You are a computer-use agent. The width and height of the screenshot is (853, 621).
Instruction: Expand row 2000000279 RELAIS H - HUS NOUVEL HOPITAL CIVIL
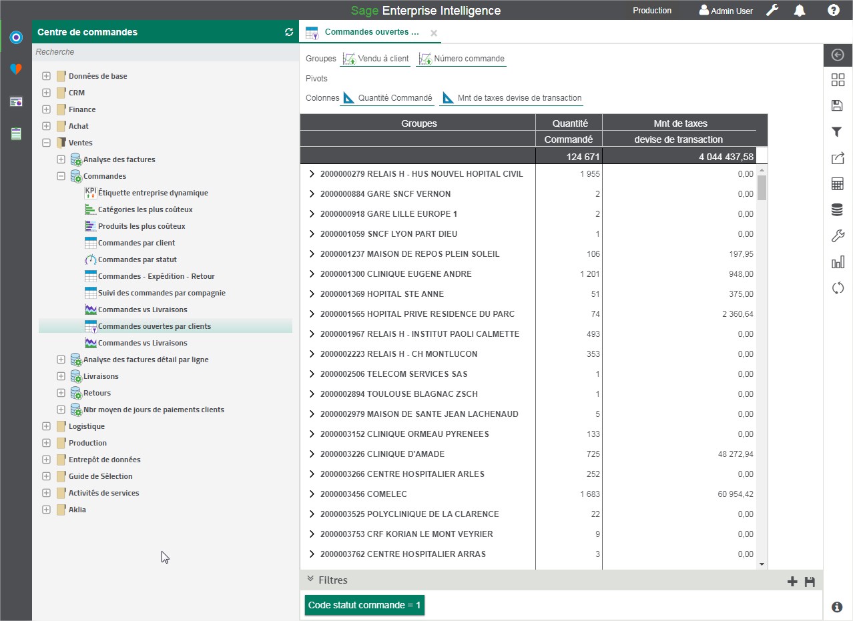(x=312, y=173)
